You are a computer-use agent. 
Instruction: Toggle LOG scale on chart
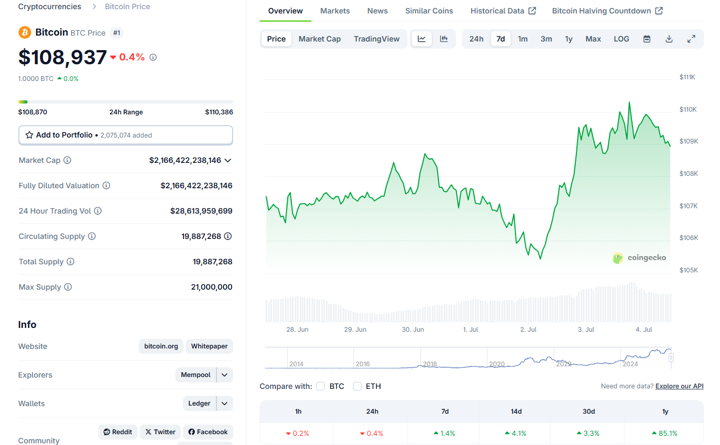point(621,39)
